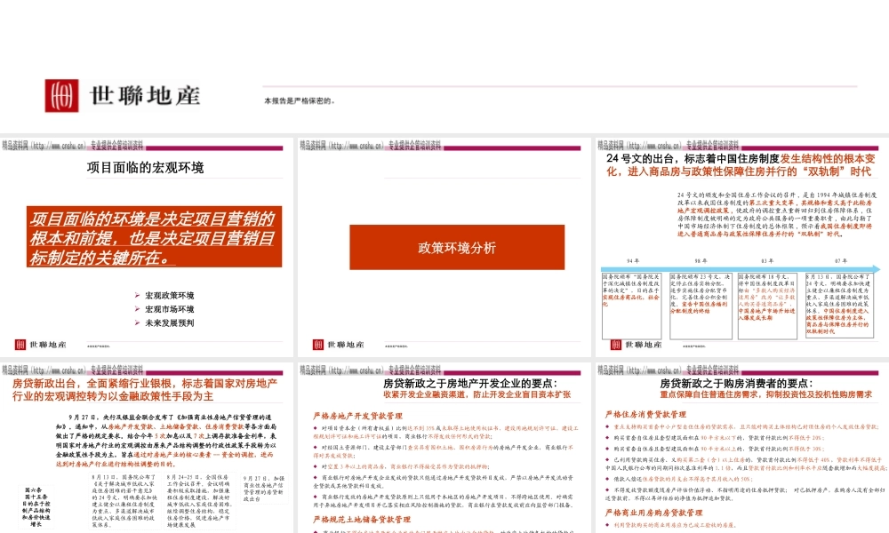
Task: Click the text box under 07年
Action: (839, 305)
